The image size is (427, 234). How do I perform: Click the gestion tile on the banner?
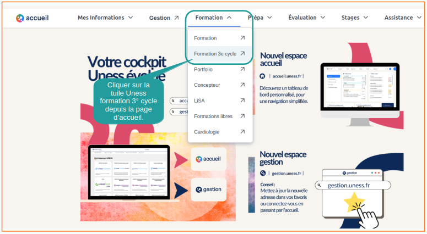coord(209,190)
